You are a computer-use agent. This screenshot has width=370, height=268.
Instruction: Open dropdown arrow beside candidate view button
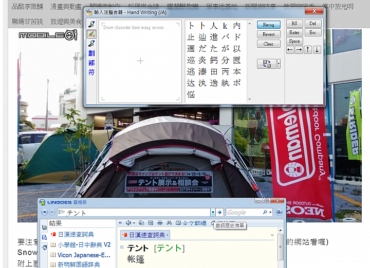279,64
